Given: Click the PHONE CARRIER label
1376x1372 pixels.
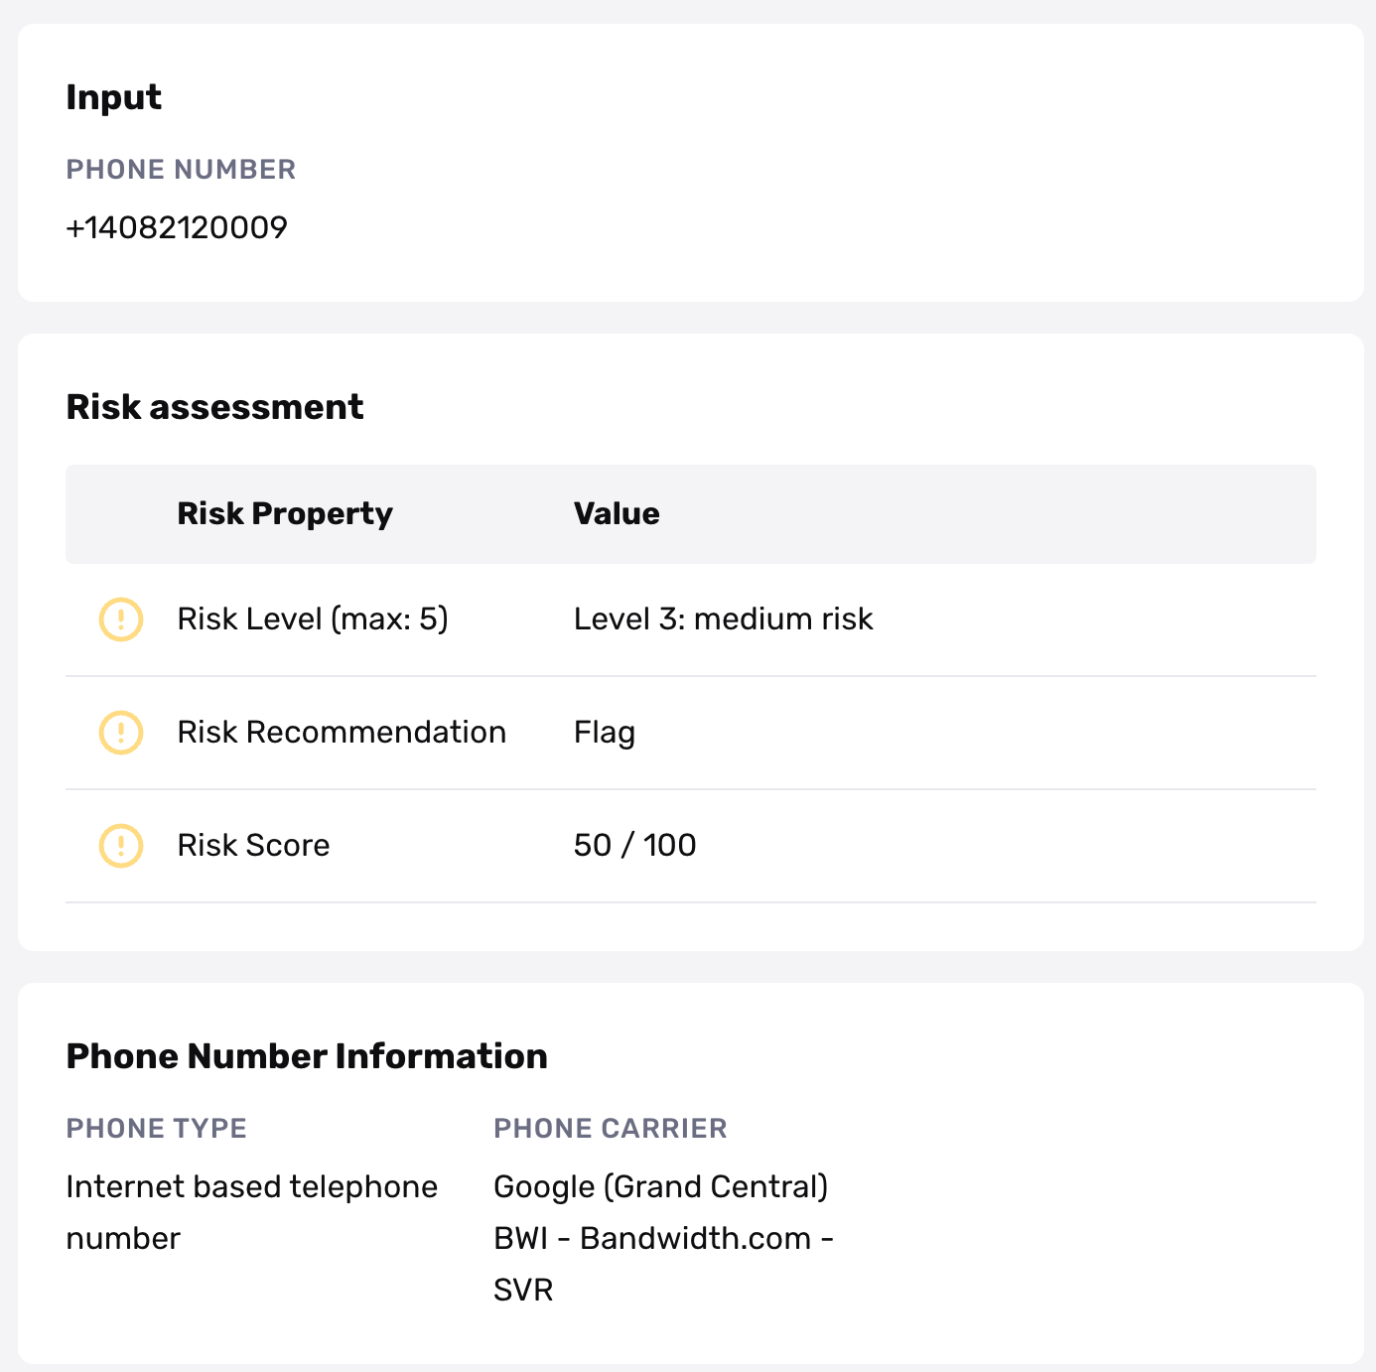Looking at the screenshot, I should pyautogui.click(x=611, y=1129).
